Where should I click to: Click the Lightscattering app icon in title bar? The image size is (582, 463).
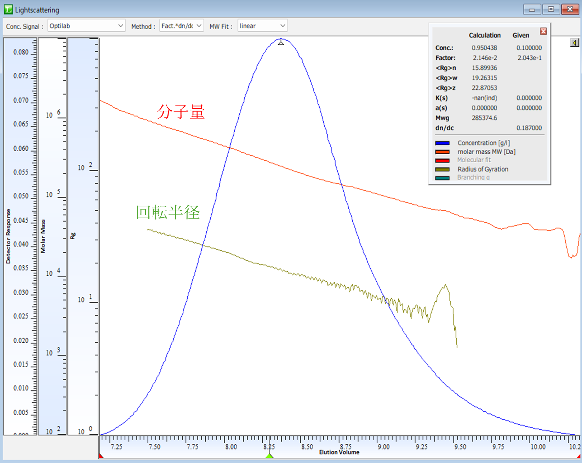click(8, 10)
